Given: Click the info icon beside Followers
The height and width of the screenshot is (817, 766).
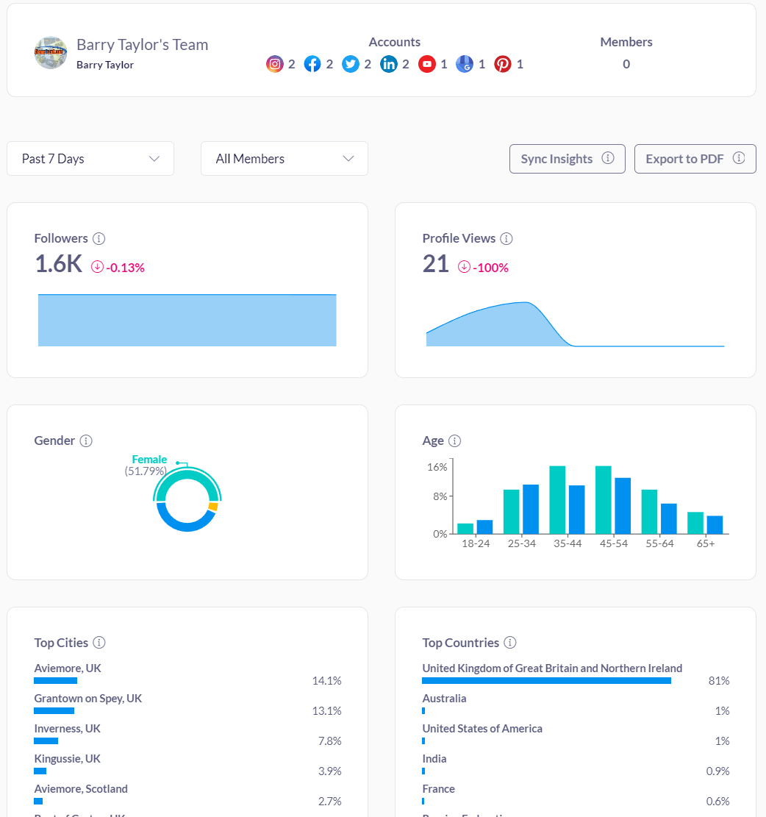Looking at the screenshot, I should pos(99,238).
